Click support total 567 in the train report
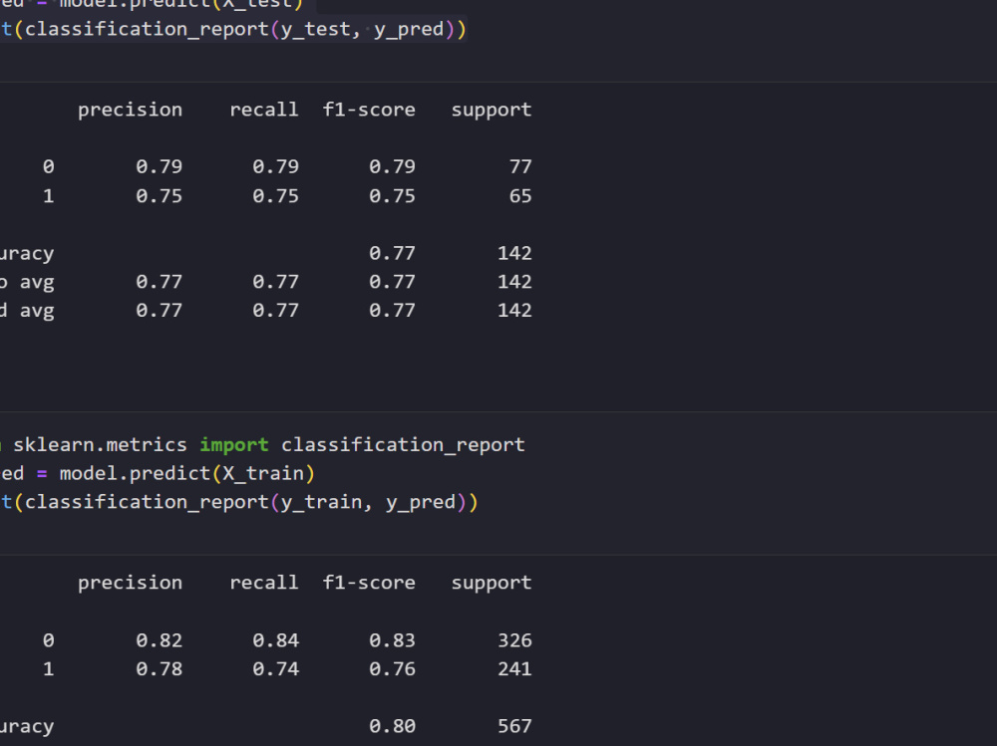 [514, 726]
